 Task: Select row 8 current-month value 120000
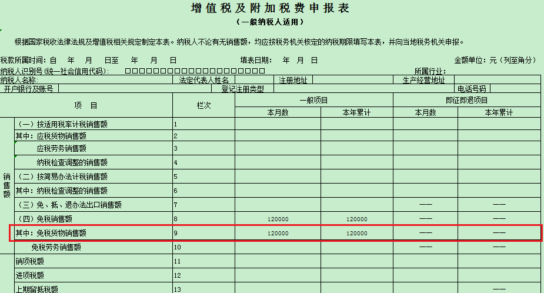point(278,219)
